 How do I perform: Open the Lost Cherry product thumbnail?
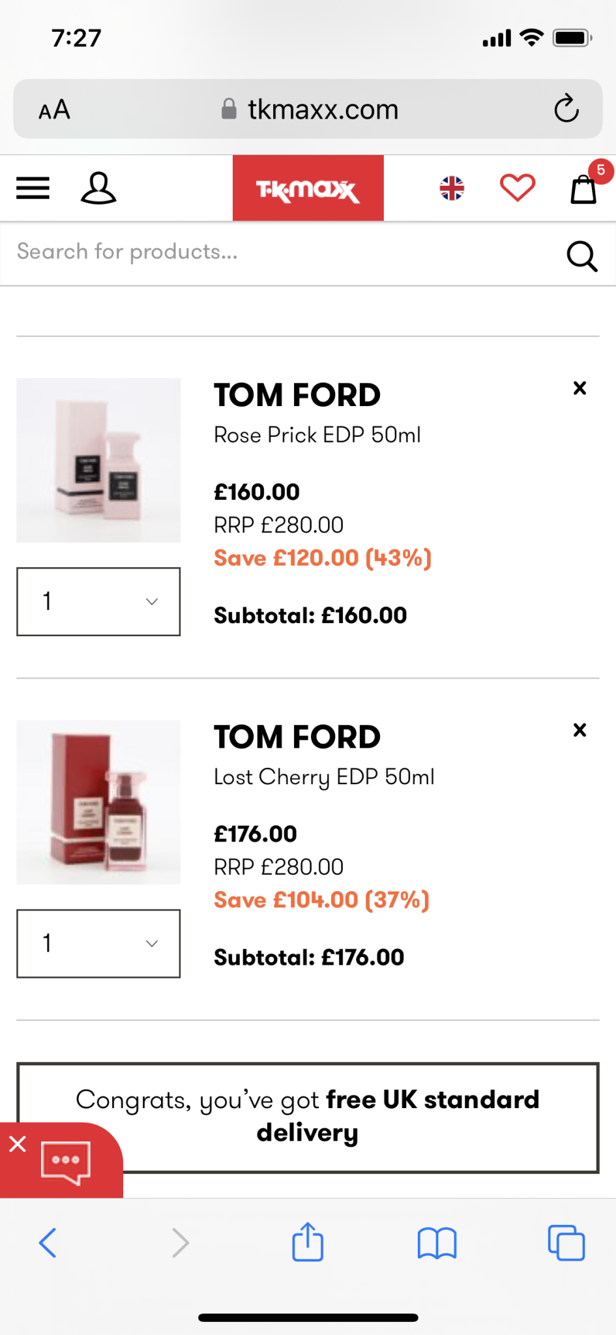pyautogui.click(x=98, y=802)
